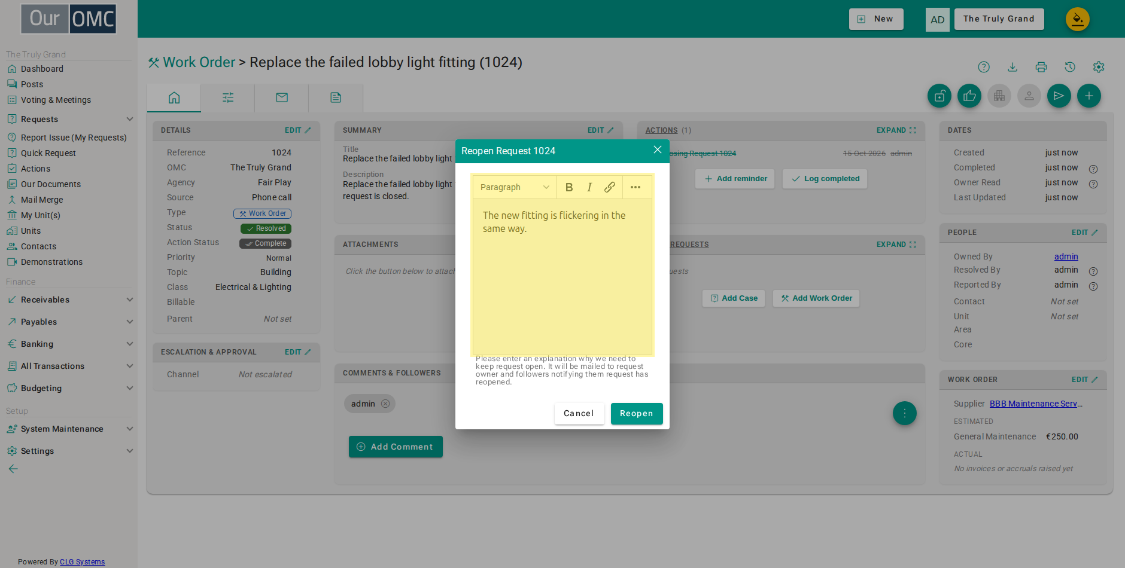Switch to the mail envelope tab
Image resolution: width=1125 pixels, height=568 pixels.
tap(282, 97)
